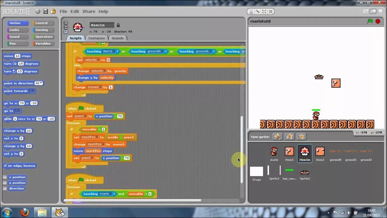Set rotation style to can rotate
387x218 pixels.
66,23
